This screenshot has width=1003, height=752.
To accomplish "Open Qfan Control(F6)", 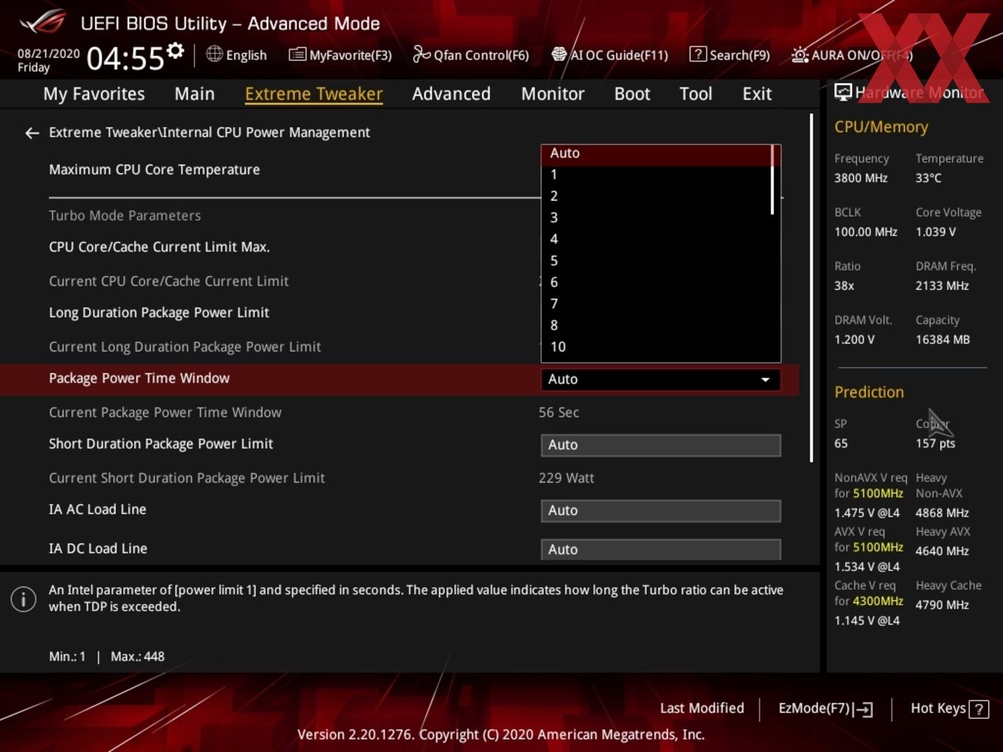I will click(471, 55).
